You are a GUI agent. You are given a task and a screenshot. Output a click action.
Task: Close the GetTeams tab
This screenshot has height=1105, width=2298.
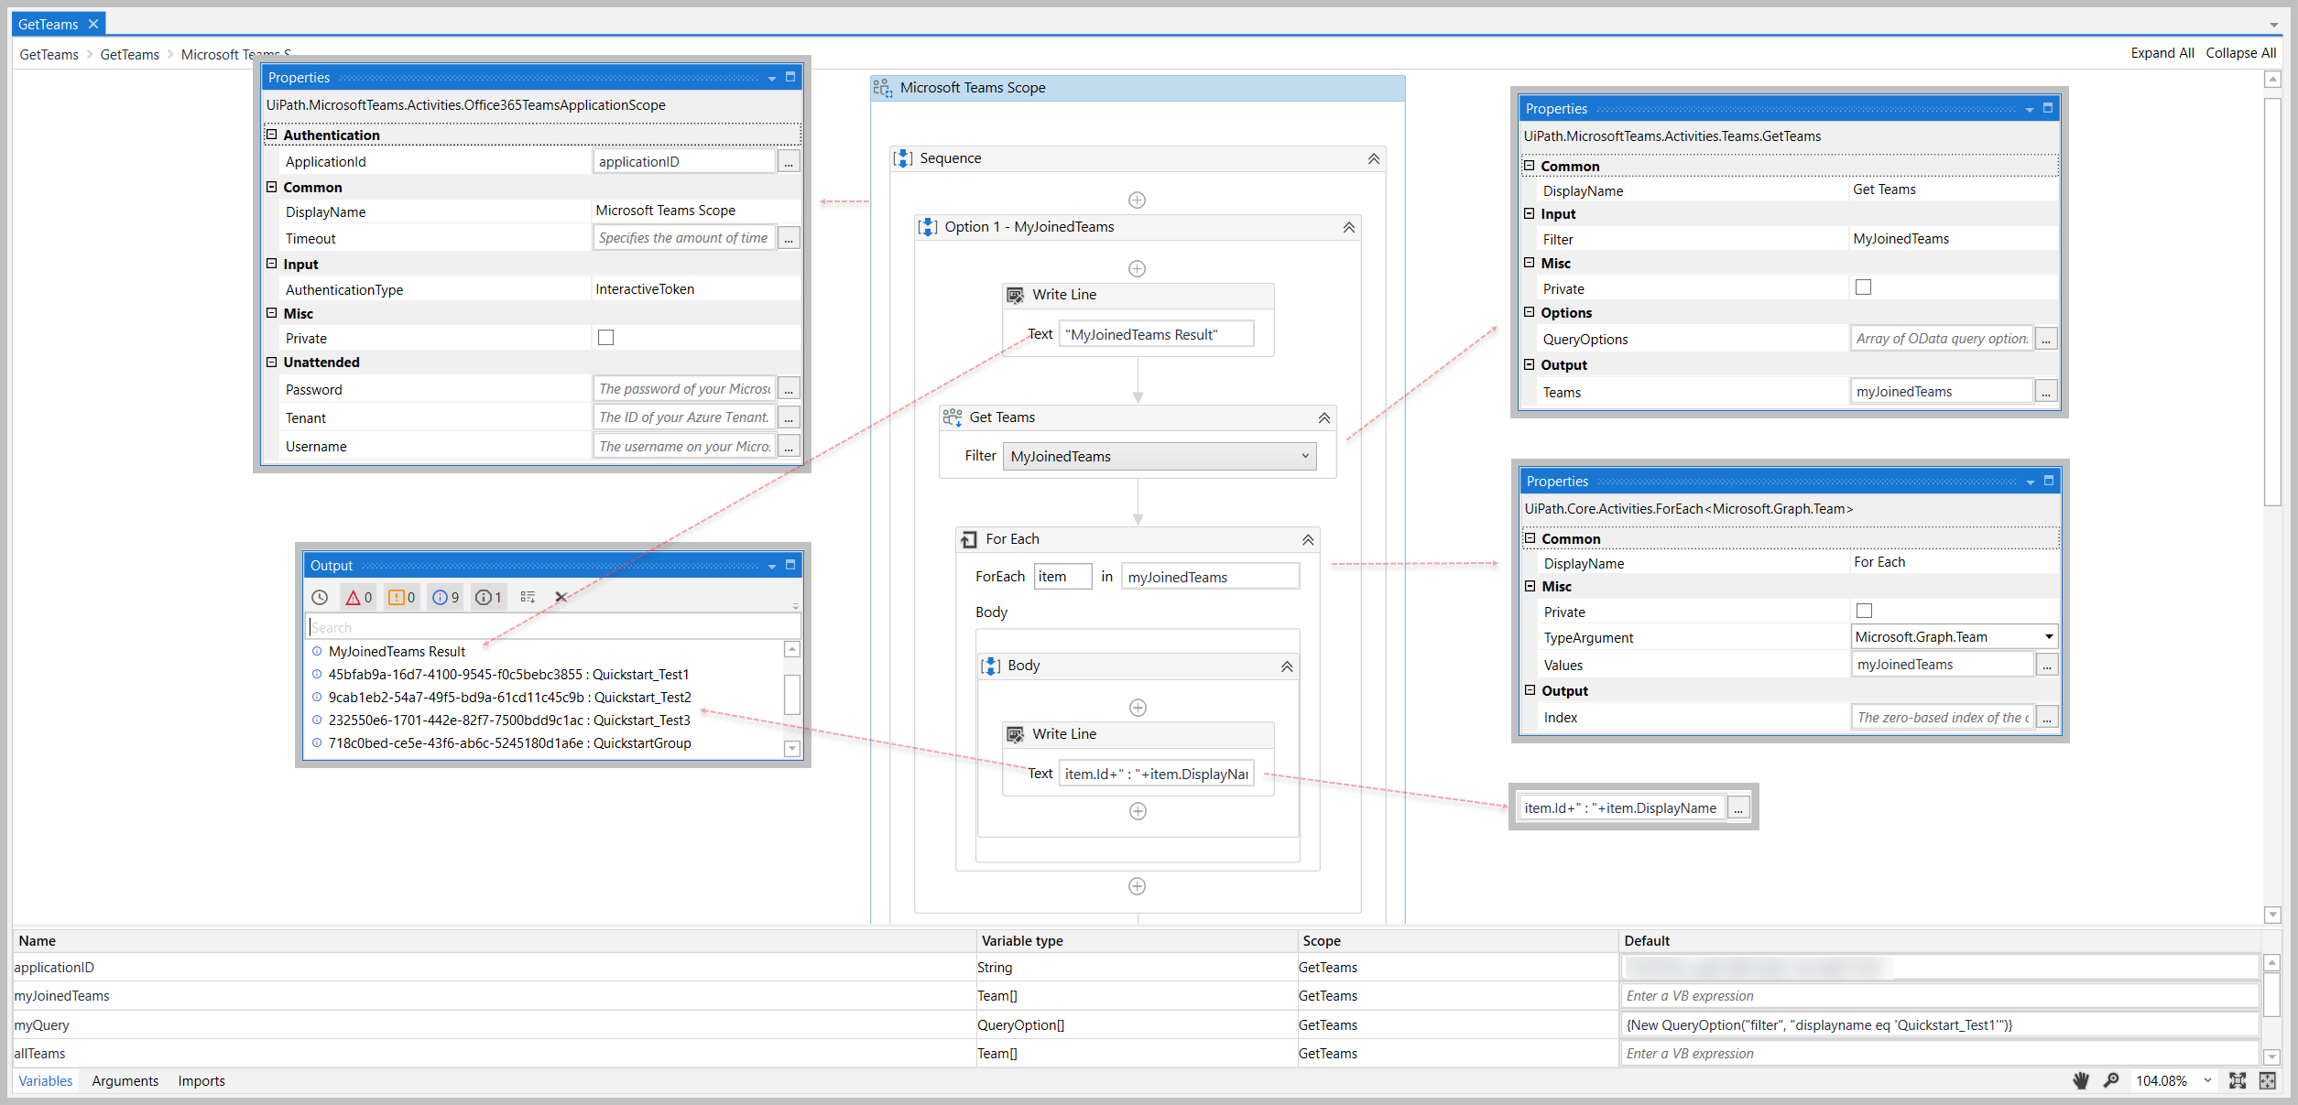pyautogui.click(x=93, y=24)
